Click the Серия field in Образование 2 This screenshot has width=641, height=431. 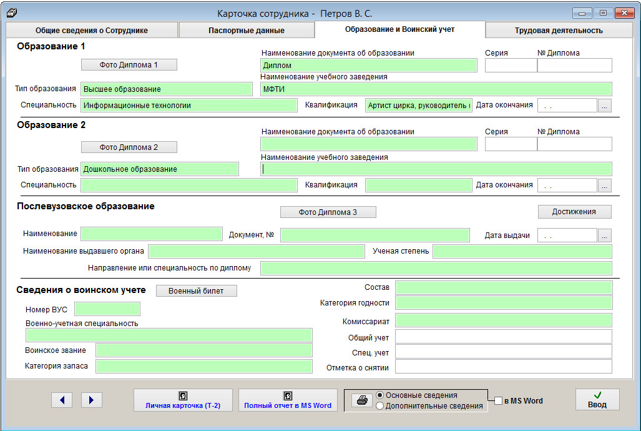click(511, 144)
